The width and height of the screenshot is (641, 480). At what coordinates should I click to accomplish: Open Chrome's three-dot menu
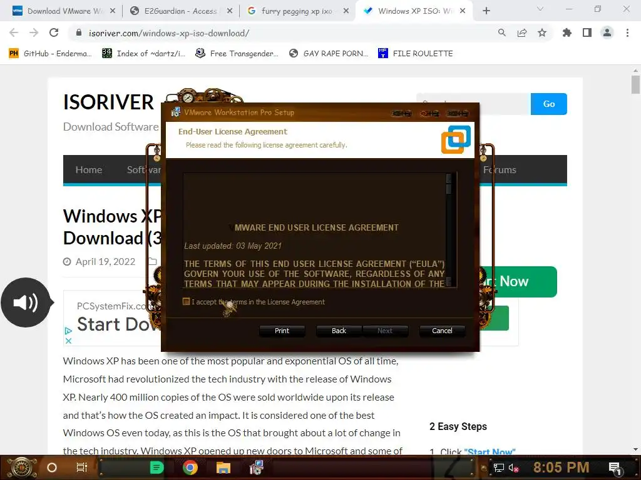coord(627,32)
